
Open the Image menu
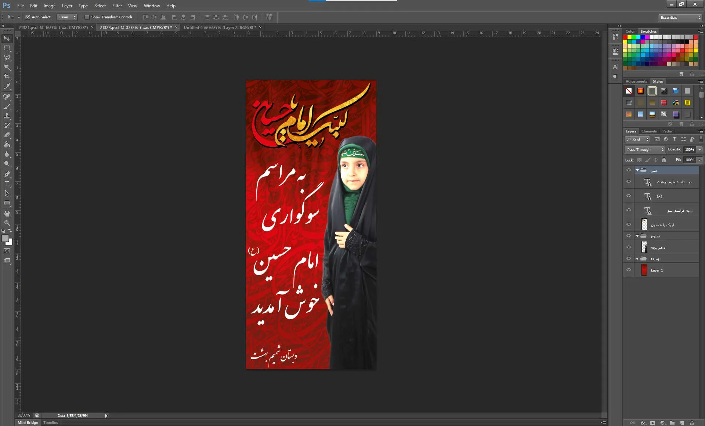click(x=50, y=6)
